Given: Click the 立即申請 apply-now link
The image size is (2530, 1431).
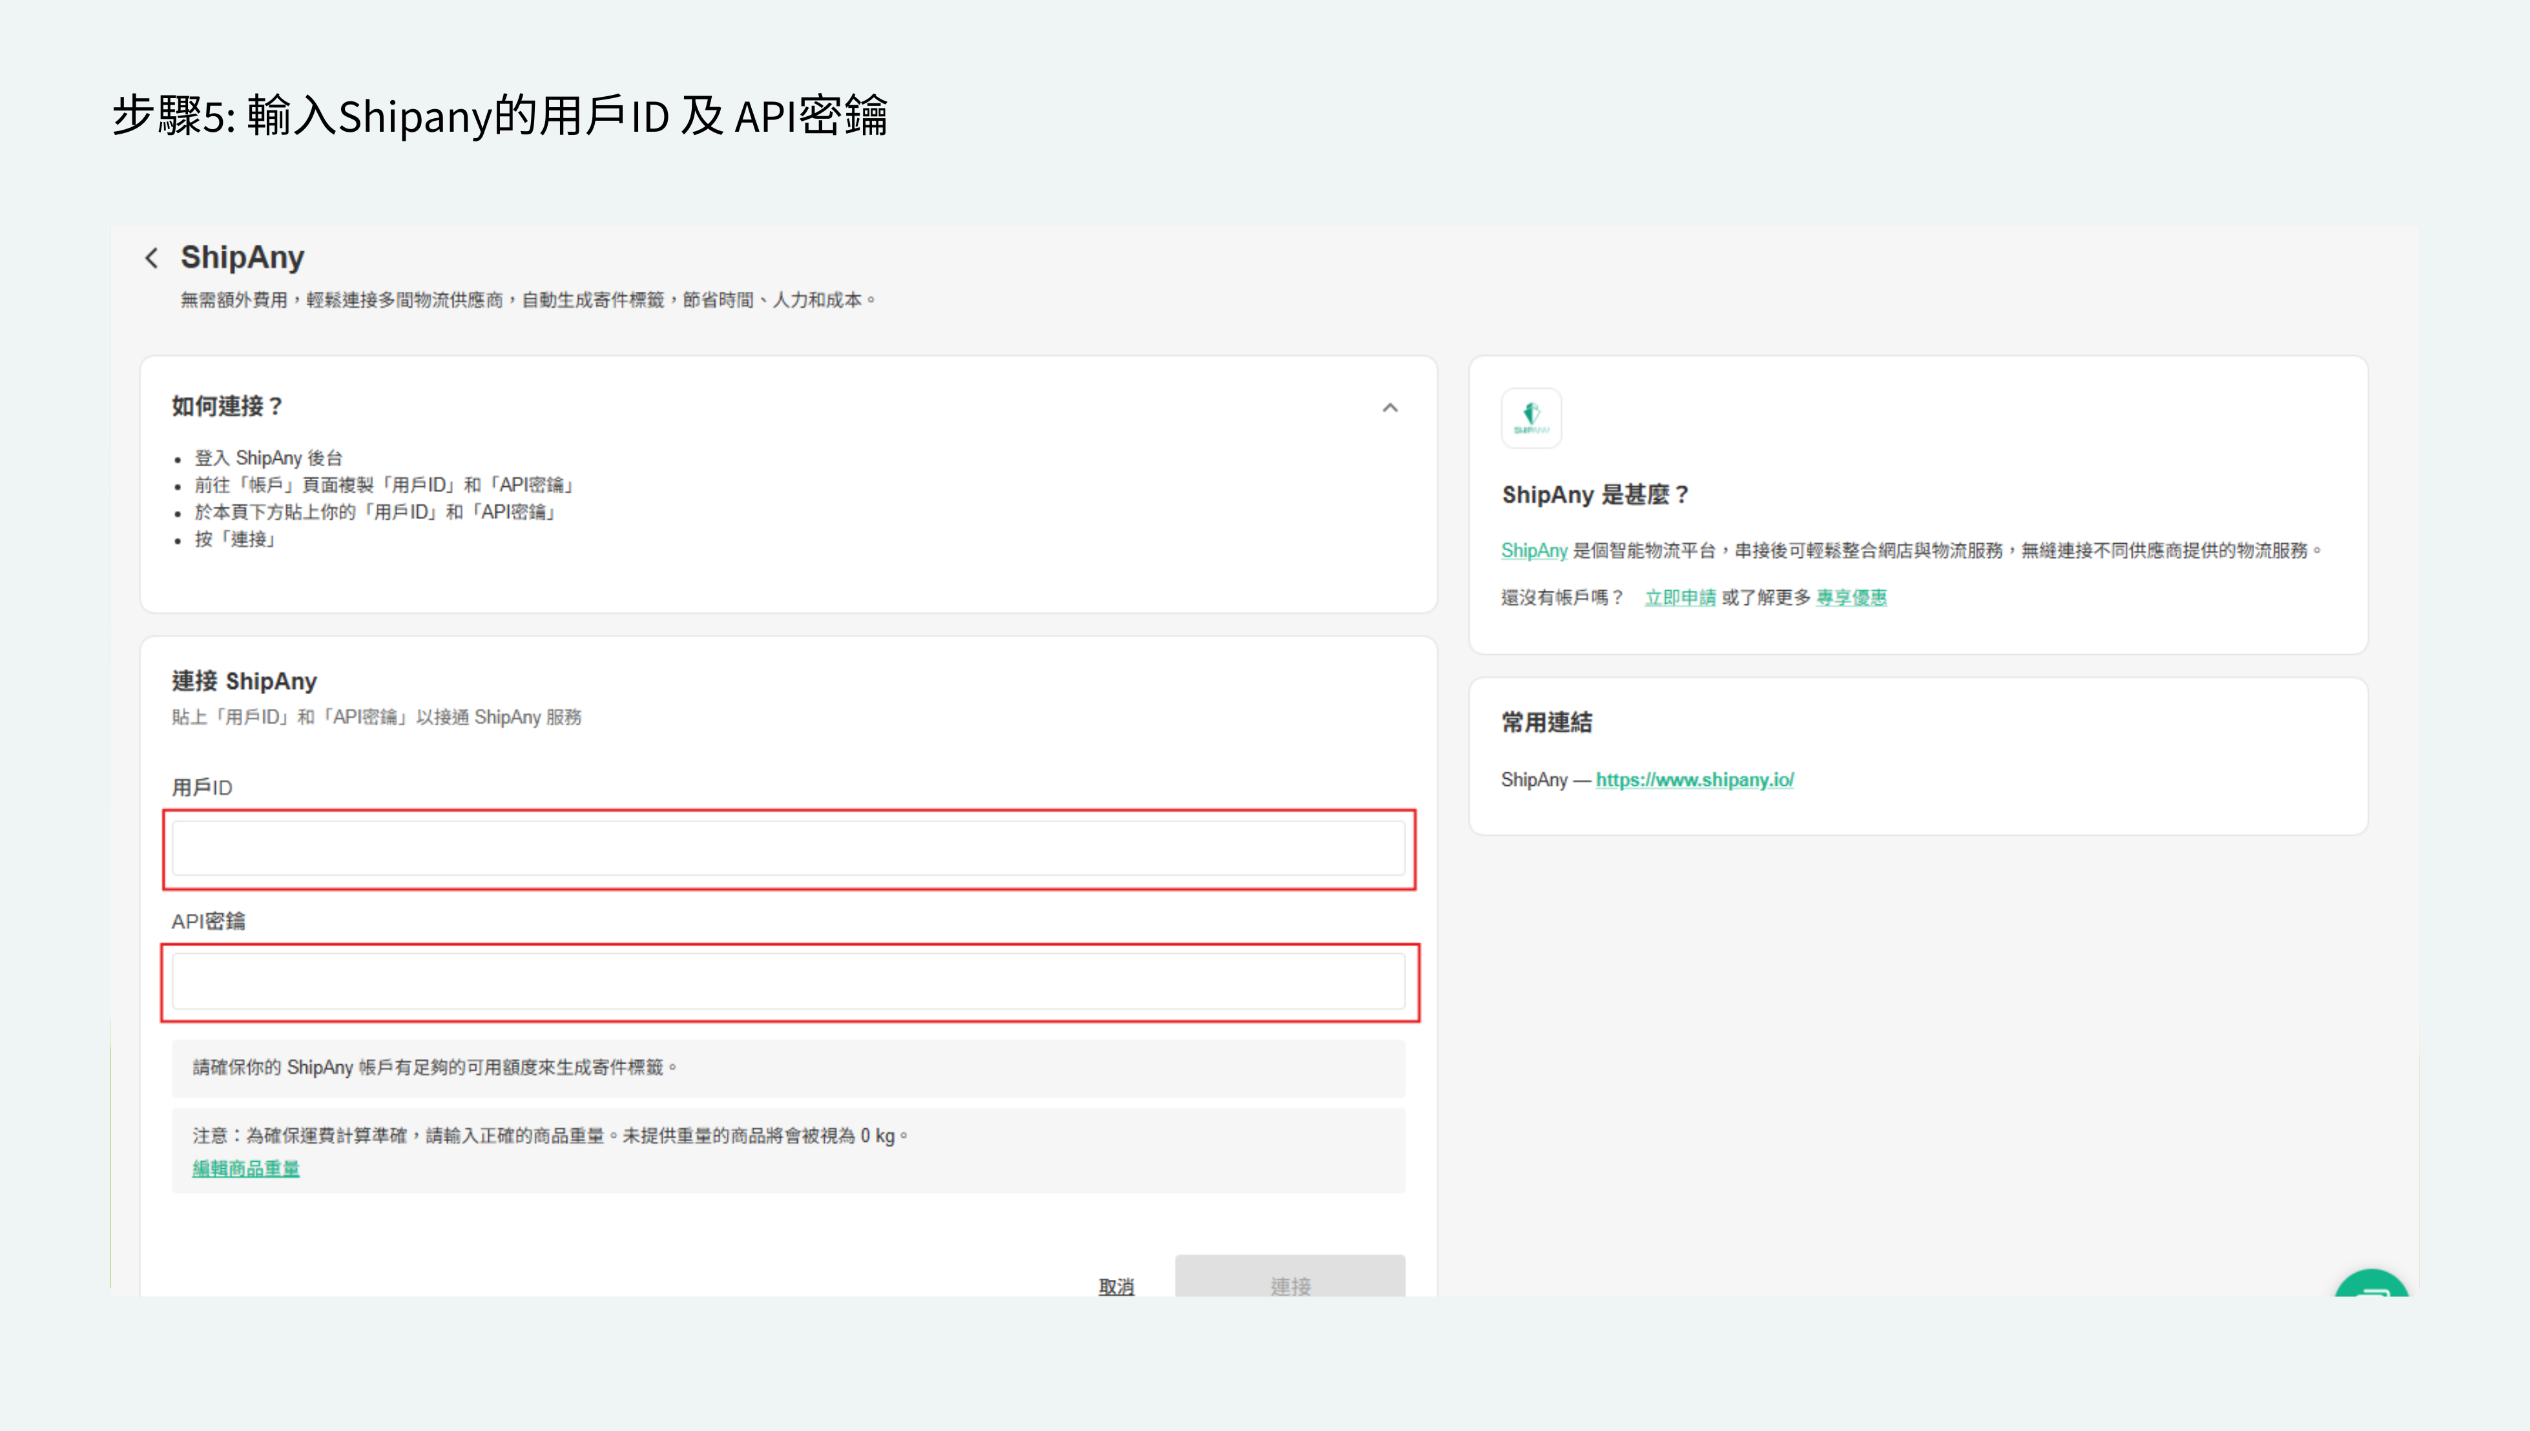Looking at the screenshot, I should pos(1680,597).
